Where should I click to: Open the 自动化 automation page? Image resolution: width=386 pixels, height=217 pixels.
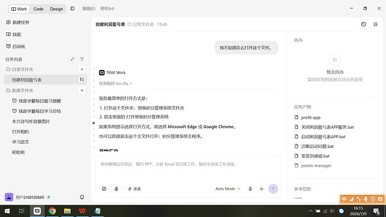16,46
